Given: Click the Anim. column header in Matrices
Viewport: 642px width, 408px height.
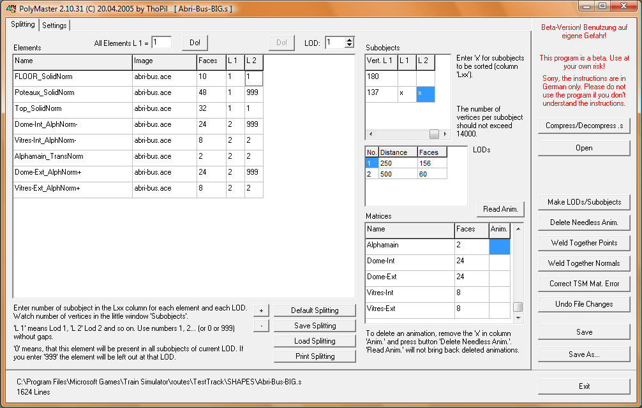Looking at the screenshot, I should [500, 229].
